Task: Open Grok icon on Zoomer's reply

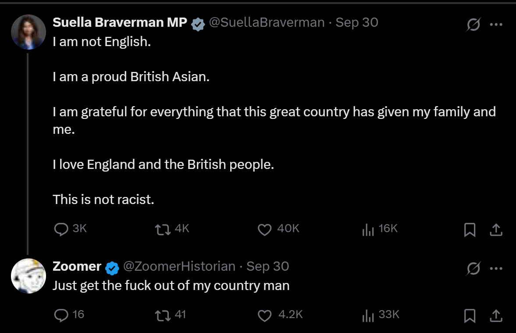Action: (473, 268)
